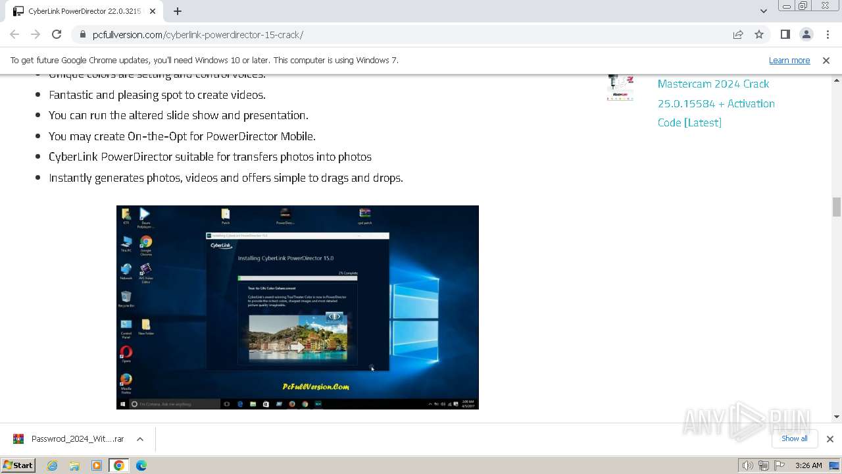Click the system clock 3:26 AM

[x=808, y=465]
